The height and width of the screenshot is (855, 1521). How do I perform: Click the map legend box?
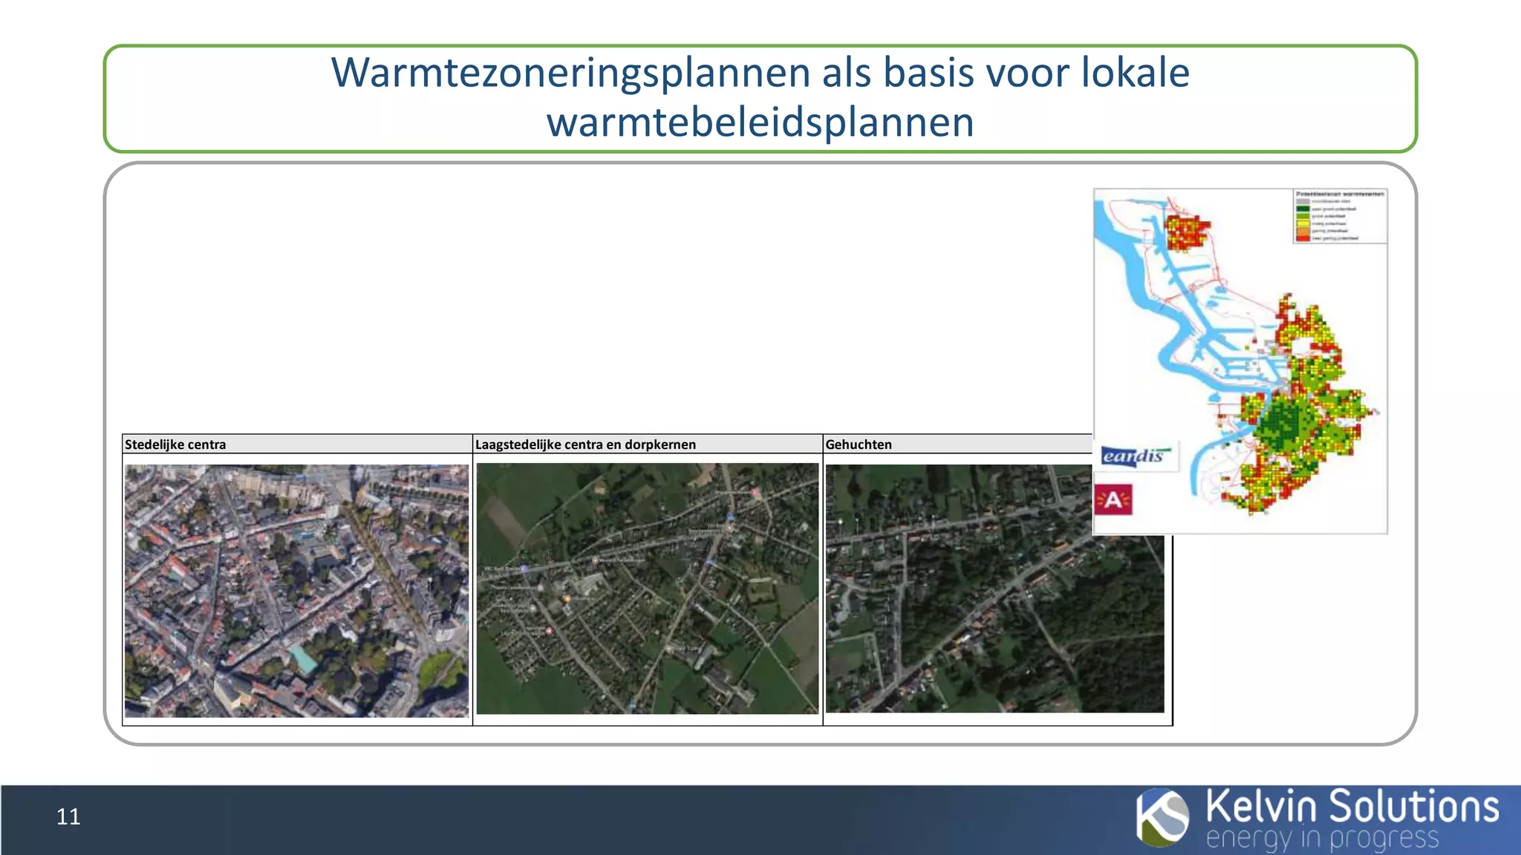click(1341, 216)
